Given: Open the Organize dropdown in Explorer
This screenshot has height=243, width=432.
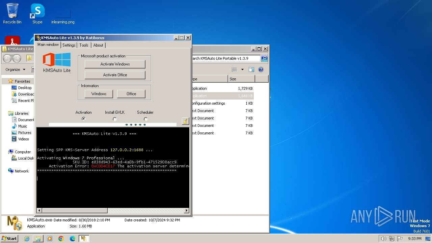Looking at the screenshot, I should 15,70.
